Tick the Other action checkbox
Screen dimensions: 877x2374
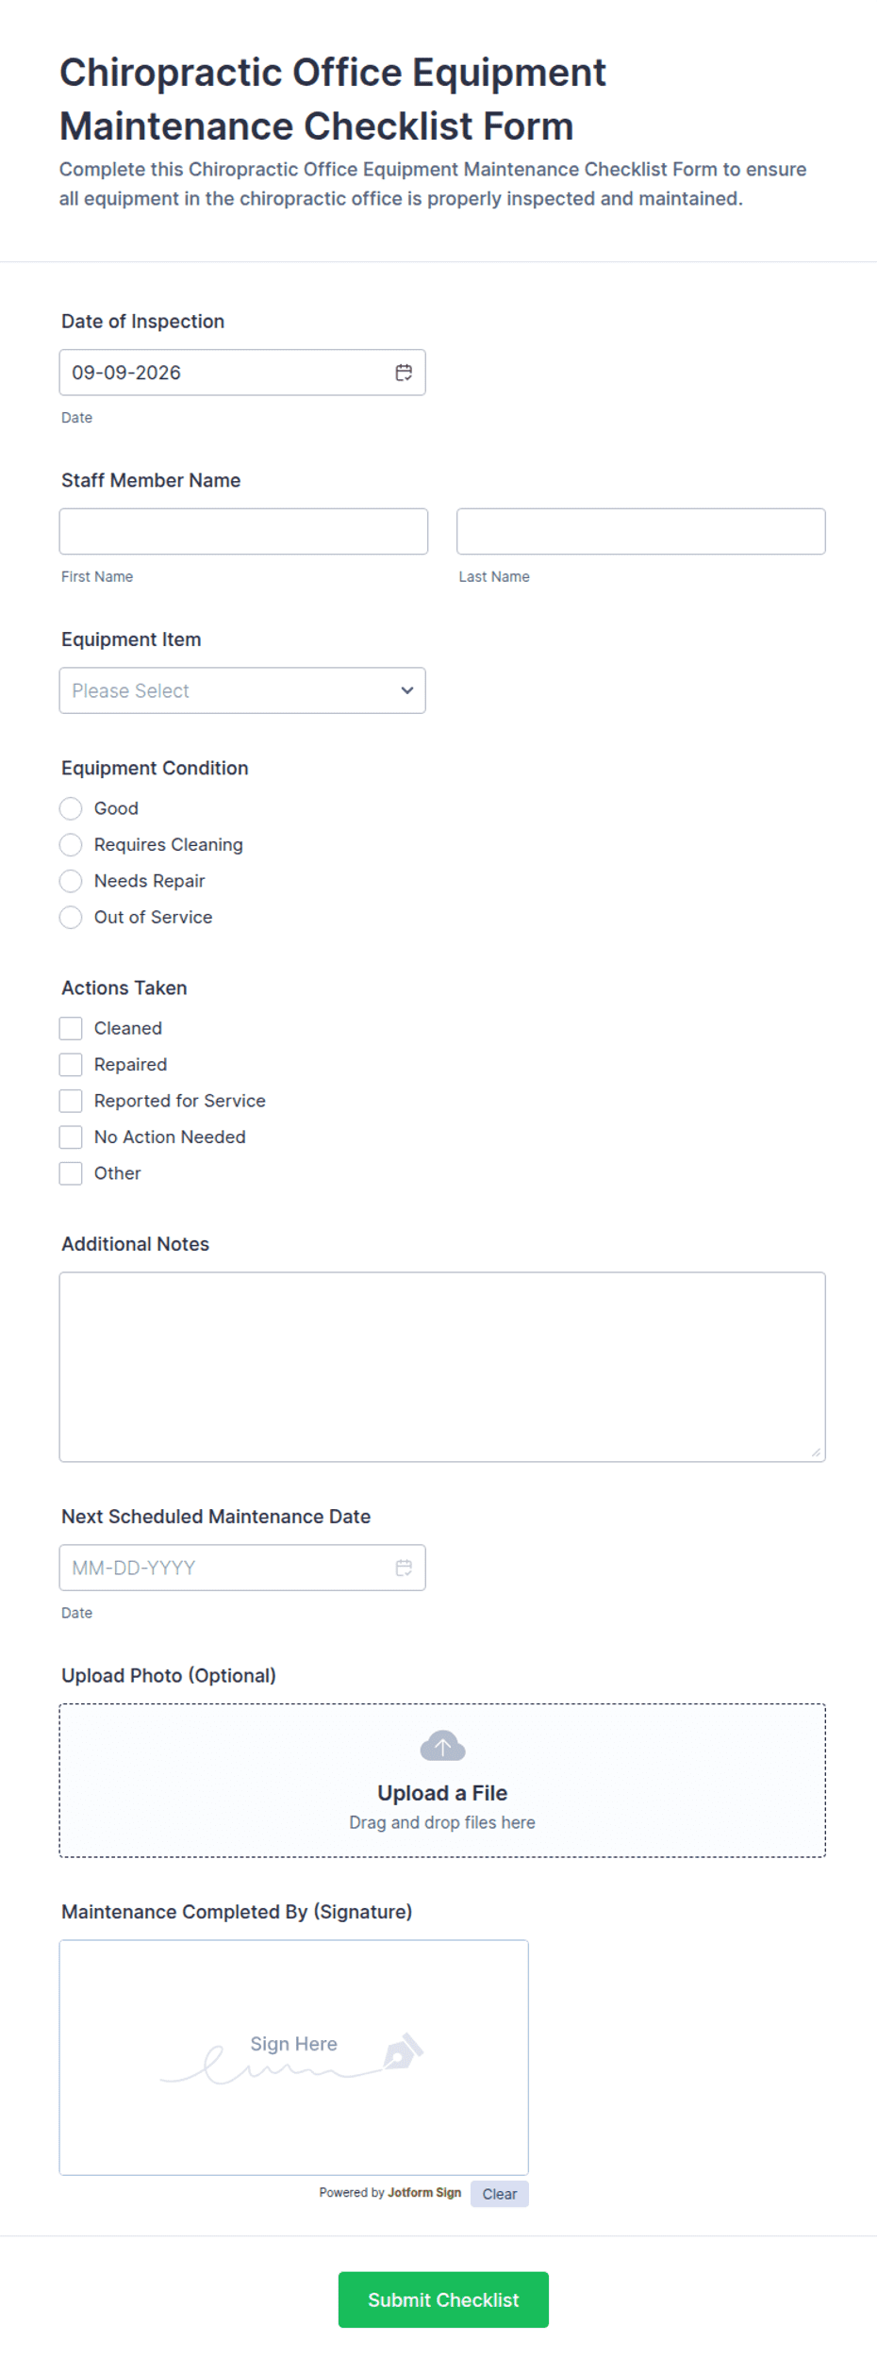(71, 1173)
